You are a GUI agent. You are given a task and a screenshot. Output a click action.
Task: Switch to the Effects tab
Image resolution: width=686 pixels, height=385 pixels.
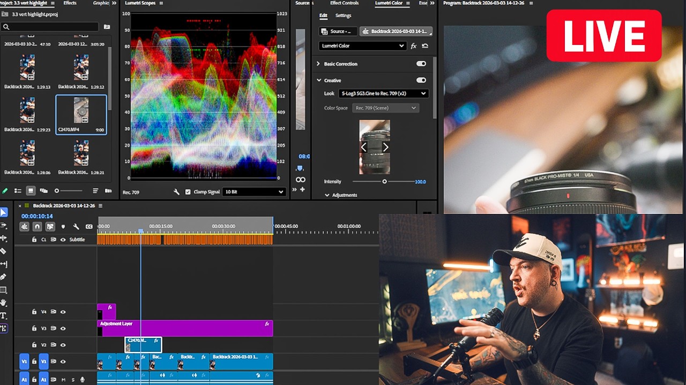pos(70,3)
